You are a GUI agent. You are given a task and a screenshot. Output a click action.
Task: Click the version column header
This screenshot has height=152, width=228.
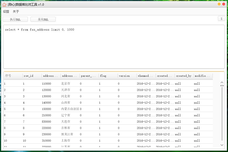[127, 76]
